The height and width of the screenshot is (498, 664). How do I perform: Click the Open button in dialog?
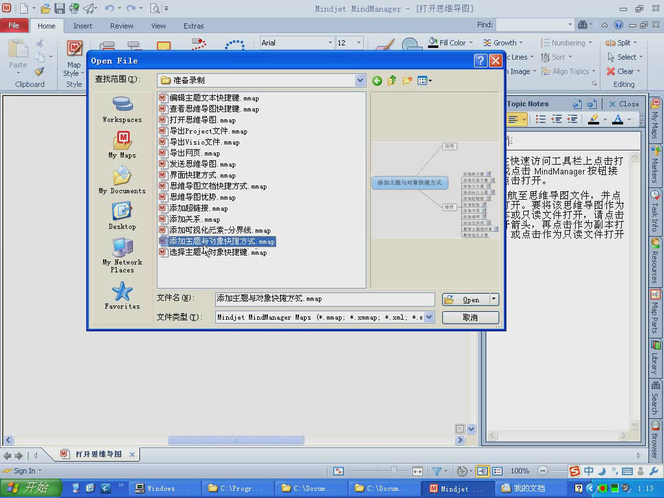[466, 300]
